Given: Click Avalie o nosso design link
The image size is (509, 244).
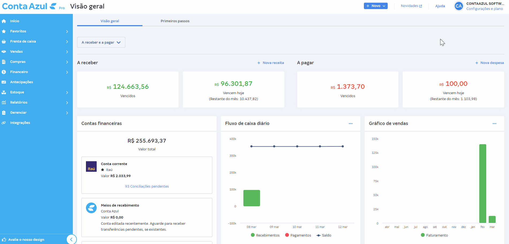Looking at the screenshot, I should (x=26, y=239).
